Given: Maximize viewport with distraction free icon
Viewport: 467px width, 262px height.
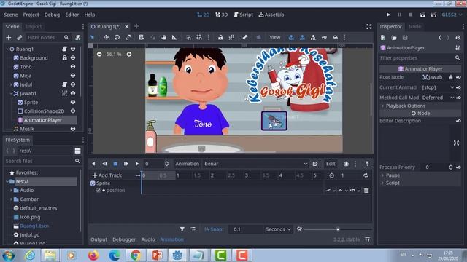Looking at the screenshot, I should (x=368, y=27).
